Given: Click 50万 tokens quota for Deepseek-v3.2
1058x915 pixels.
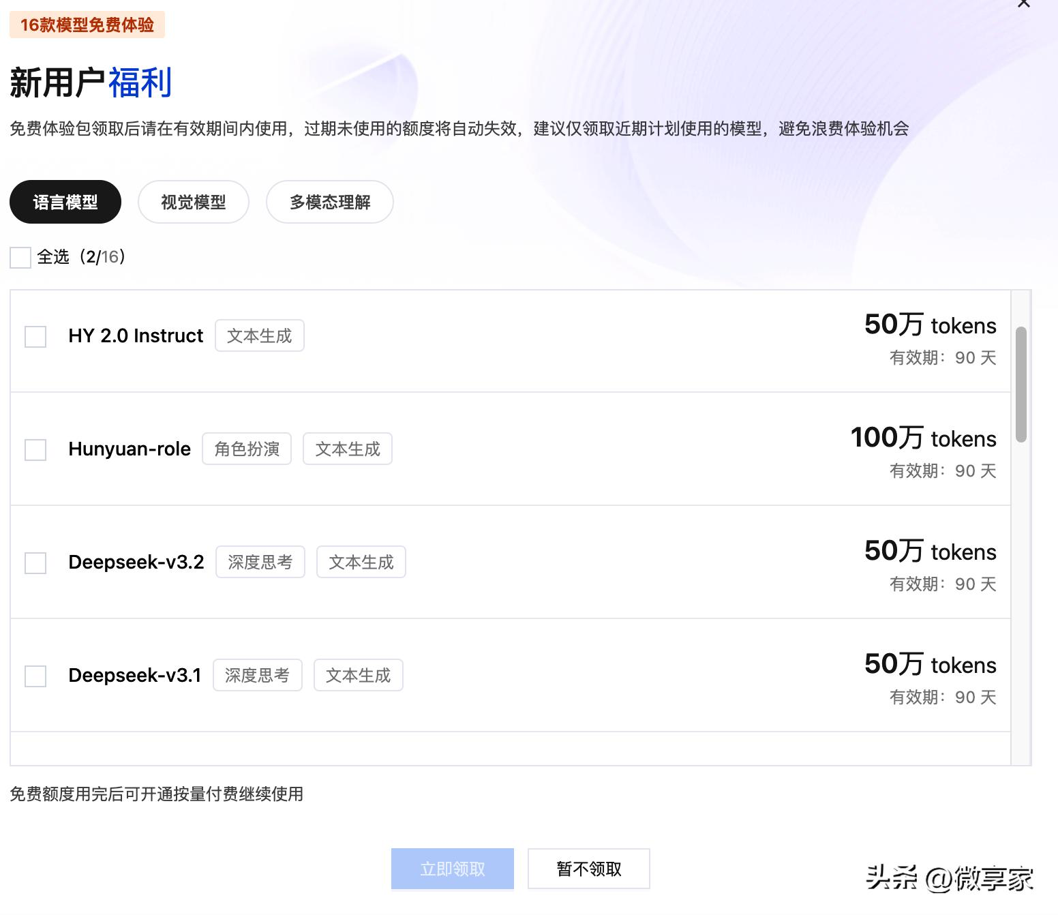Looking at the screenshot, I should 931,551.
